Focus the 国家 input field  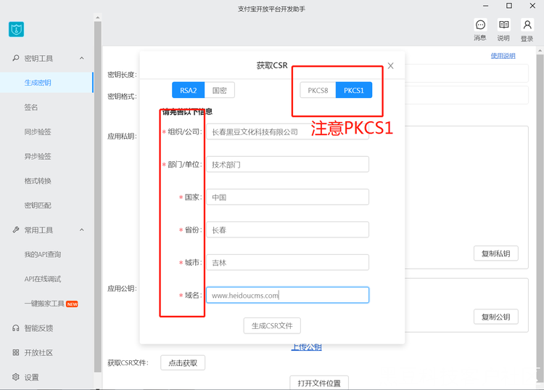point(288,197)
